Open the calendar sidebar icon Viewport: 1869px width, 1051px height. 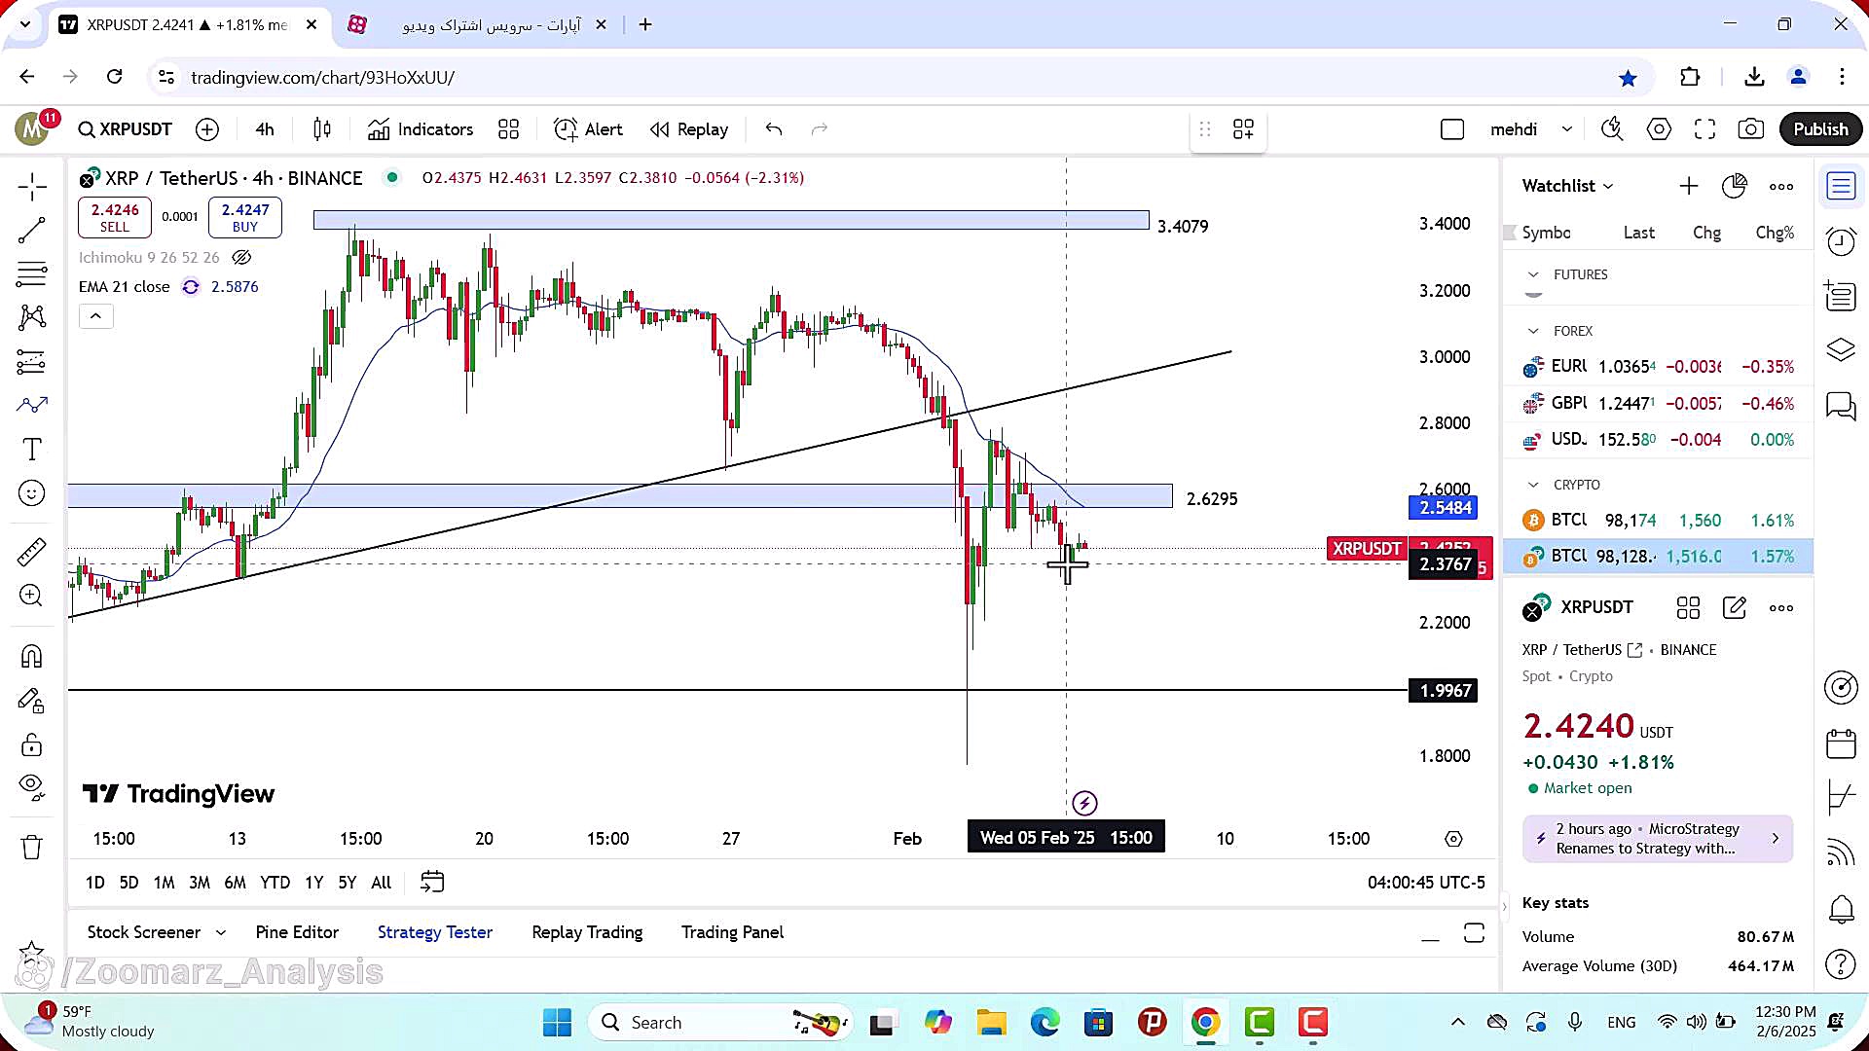1841,744
